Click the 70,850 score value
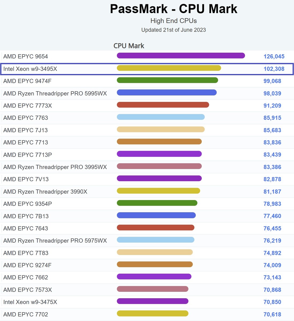Viewport: 294px width, 321px height. (272, 302)
